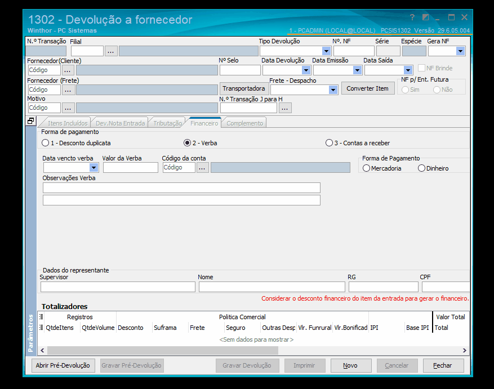
Task: Click the Cancelar button
Action: pyautogui.click(x=397, y=365)
